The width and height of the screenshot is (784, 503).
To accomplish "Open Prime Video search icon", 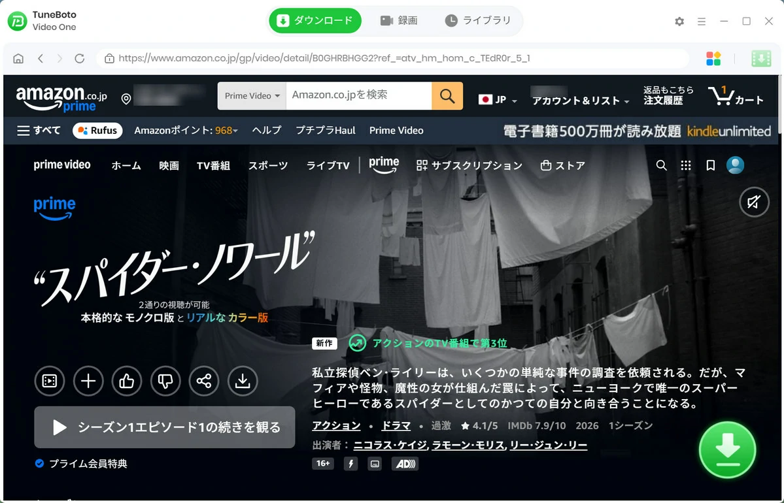I will pyautogui.click(x=661, y=165).
